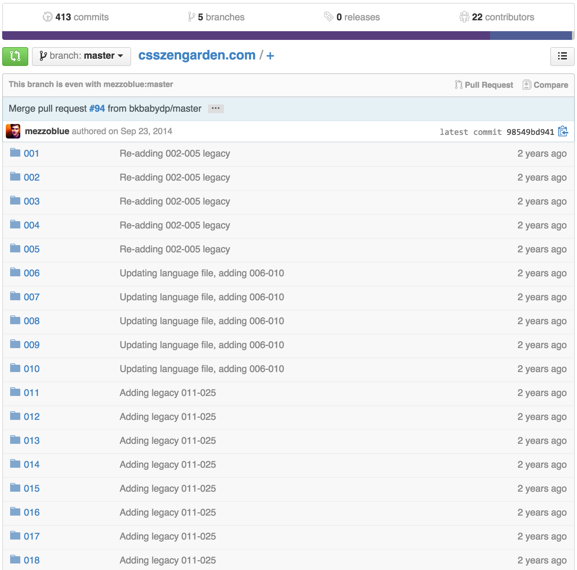
Task: Click the plus icon to create new file
Action: pos(270,56)
